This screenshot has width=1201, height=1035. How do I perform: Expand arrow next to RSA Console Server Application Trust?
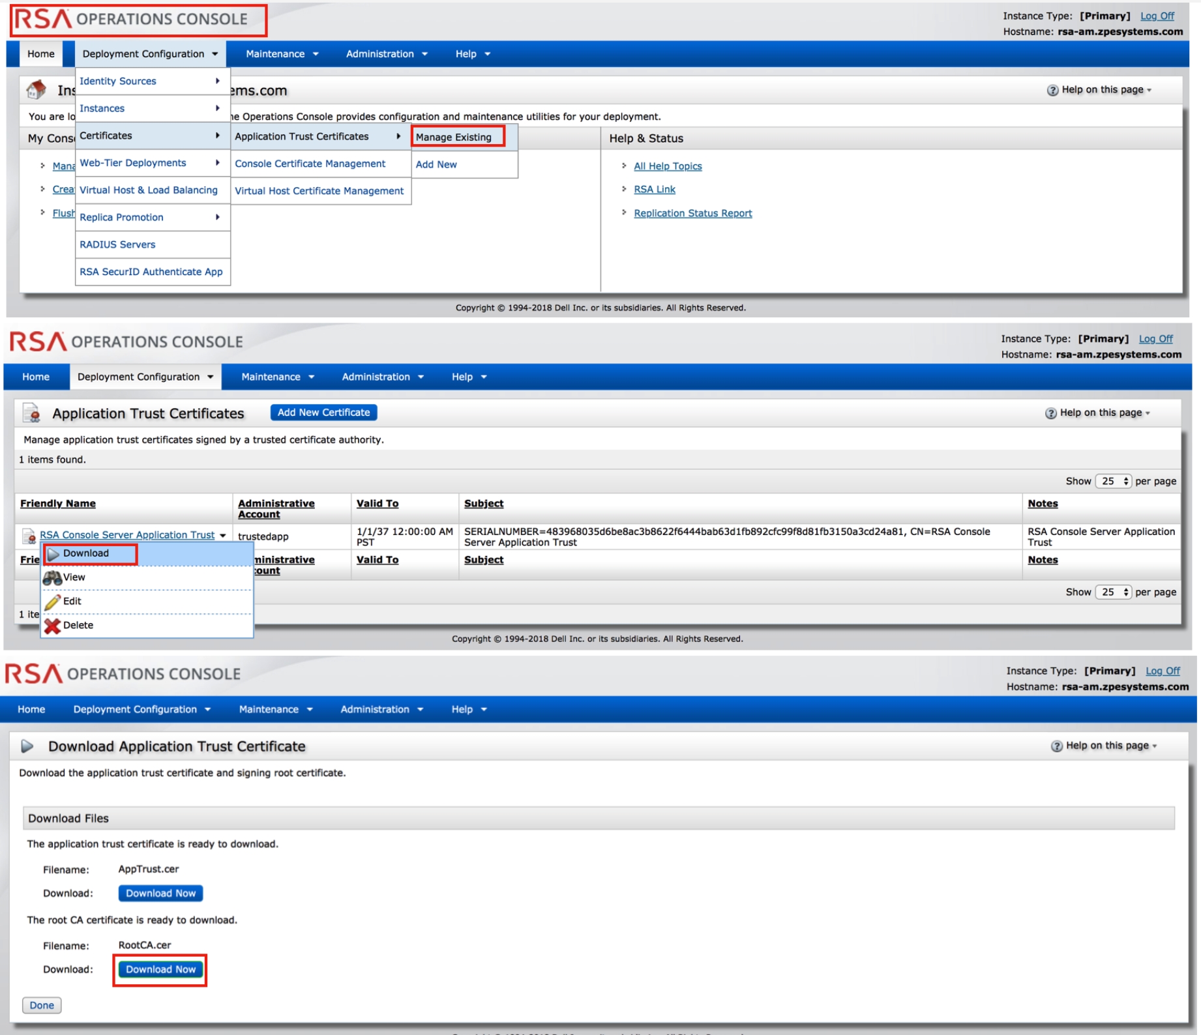(x=223, y=536)
